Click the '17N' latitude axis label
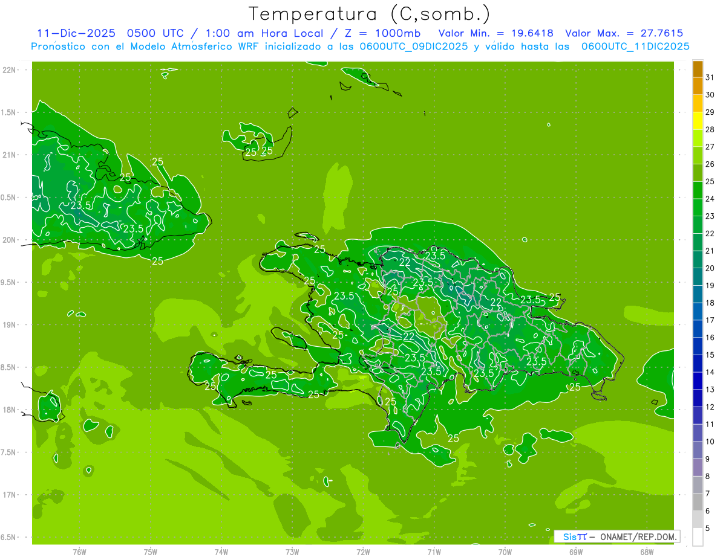The height and width of the screenshot is (560, 726). (x=10, y=495)
